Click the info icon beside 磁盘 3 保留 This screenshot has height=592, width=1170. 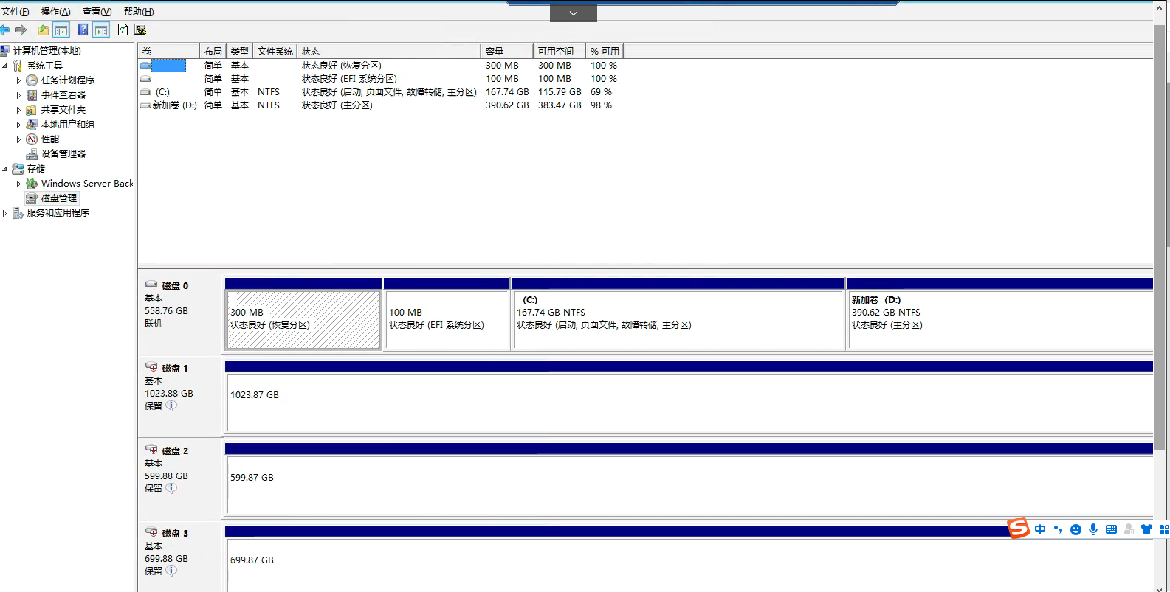click(x=171, y=571)
